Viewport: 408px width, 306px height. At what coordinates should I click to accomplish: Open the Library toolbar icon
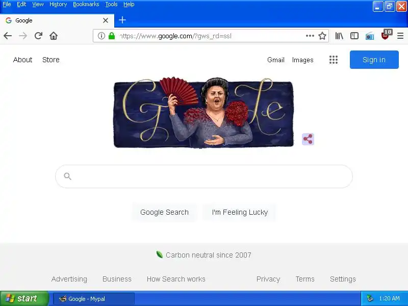[x=339, y=36]
